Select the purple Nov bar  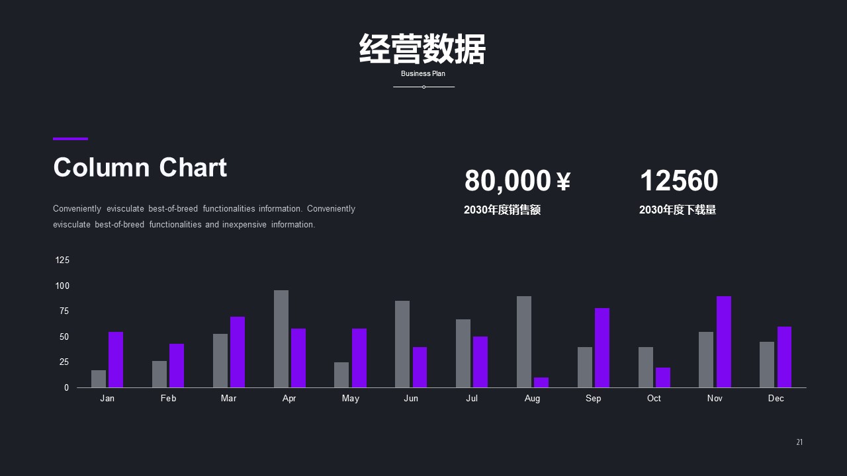click(x=724, y=342)
